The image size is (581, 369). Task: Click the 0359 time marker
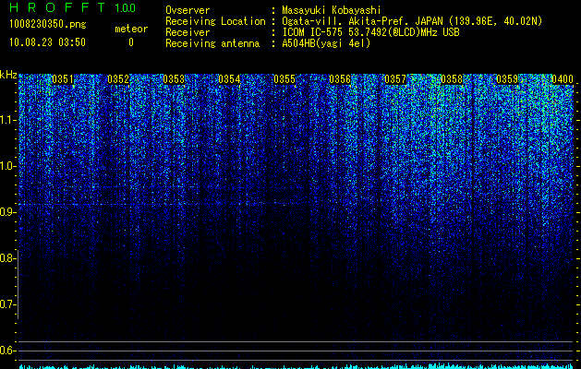pos(507,79)
